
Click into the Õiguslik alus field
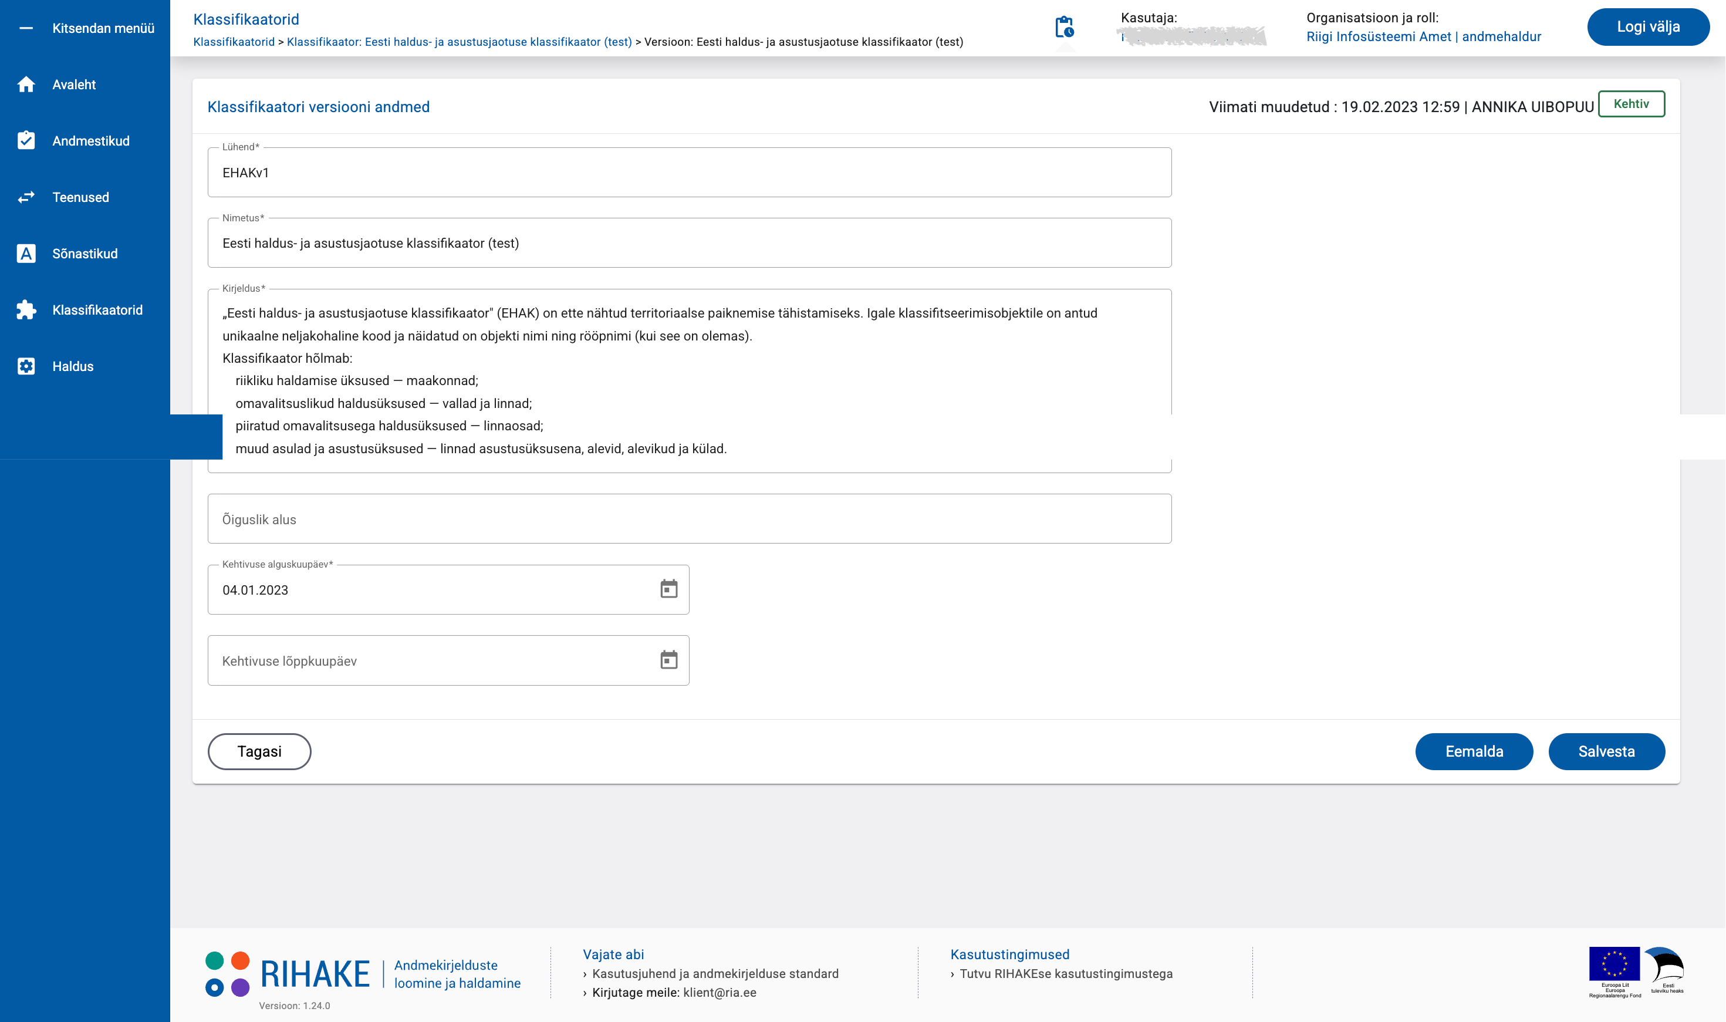pos(688,520)
